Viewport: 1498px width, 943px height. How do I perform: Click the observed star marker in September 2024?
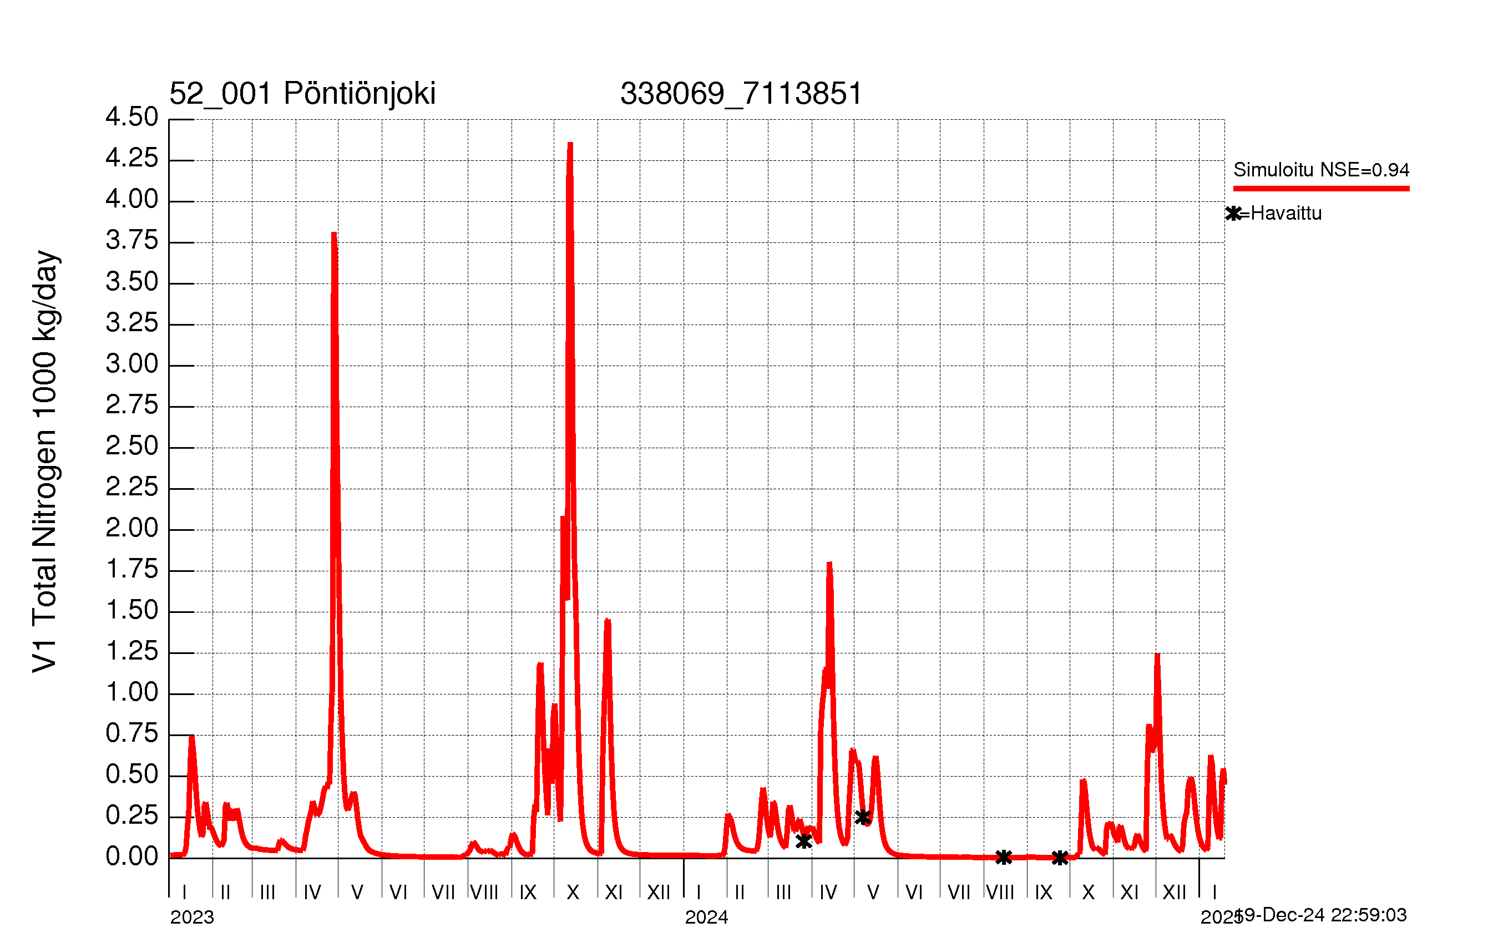(x=1060, y=858)
